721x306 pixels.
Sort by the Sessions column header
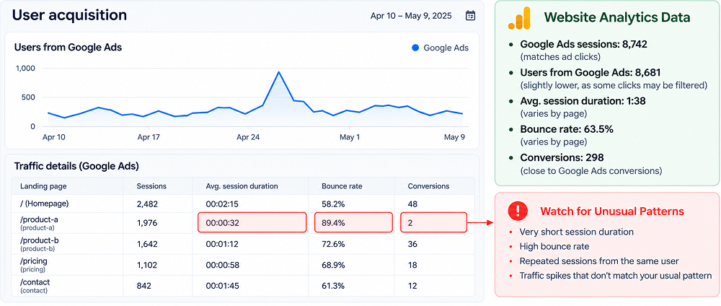(x=151, y=186)
